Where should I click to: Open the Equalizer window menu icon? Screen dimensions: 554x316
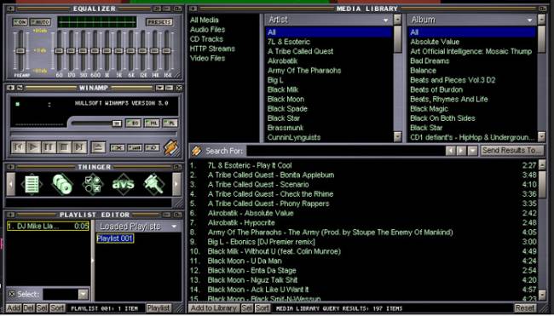[x=10, y=9]
